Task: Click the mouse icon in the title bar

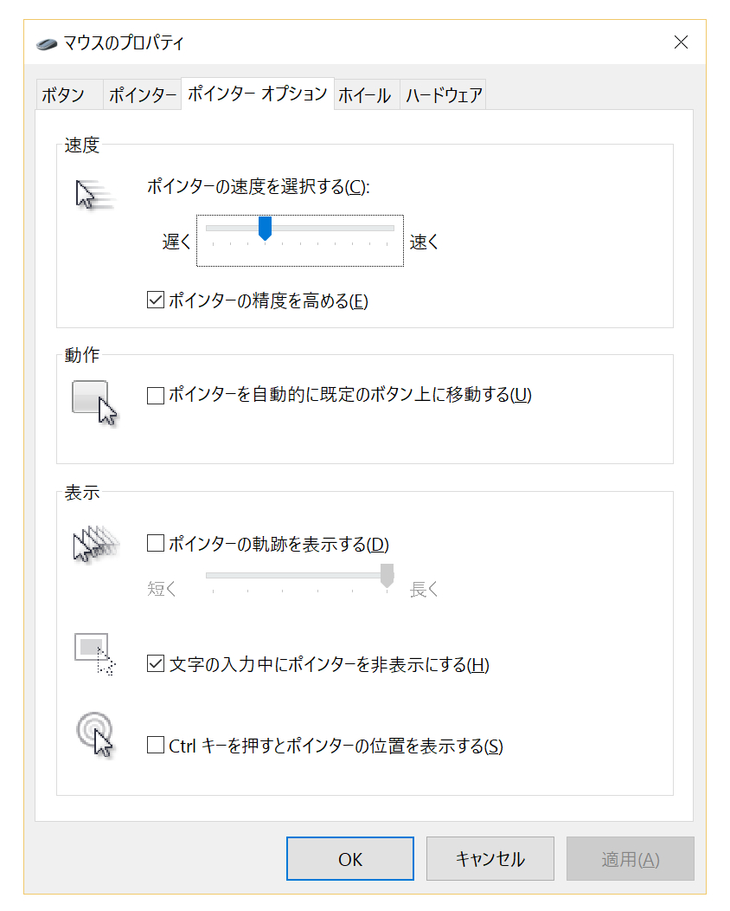Action: click(x=48, y=42)
